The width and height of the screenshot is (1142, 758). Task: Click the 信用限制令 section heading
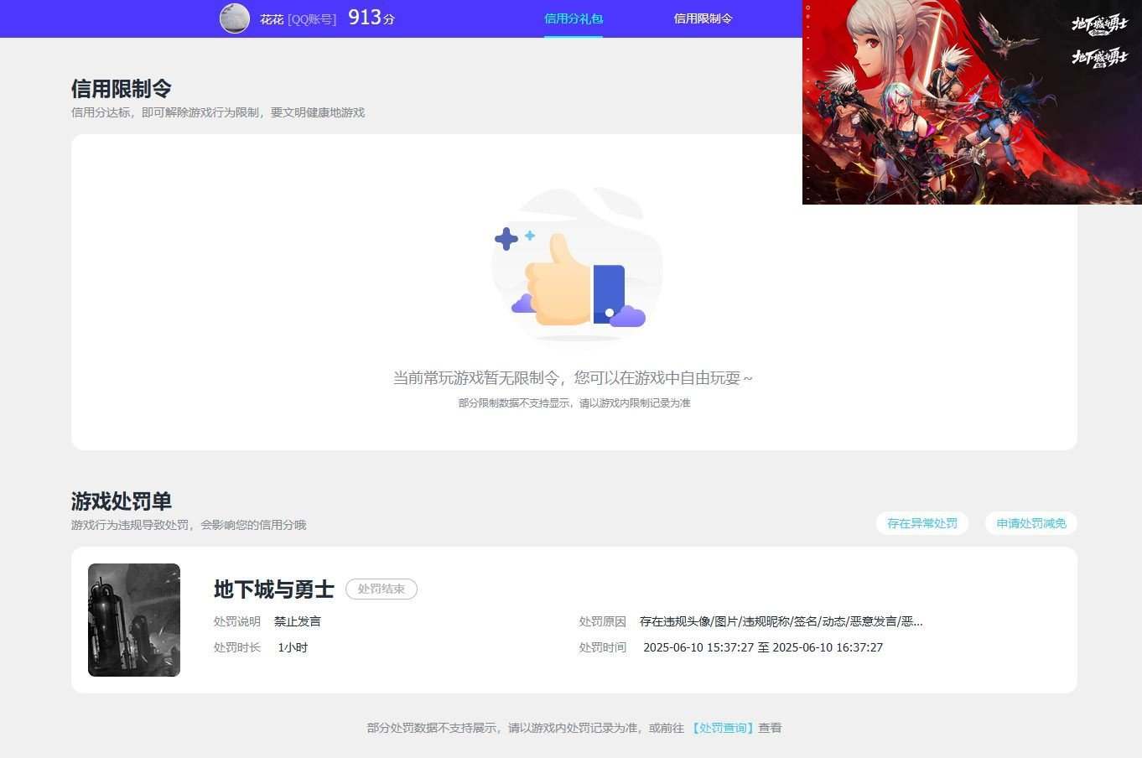(x=122, y=89)
